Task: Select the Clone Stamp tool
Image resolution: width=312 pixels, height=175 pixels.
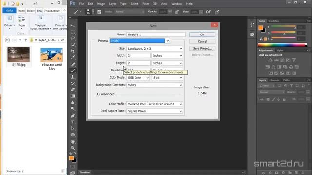Action: coord(73,77)
